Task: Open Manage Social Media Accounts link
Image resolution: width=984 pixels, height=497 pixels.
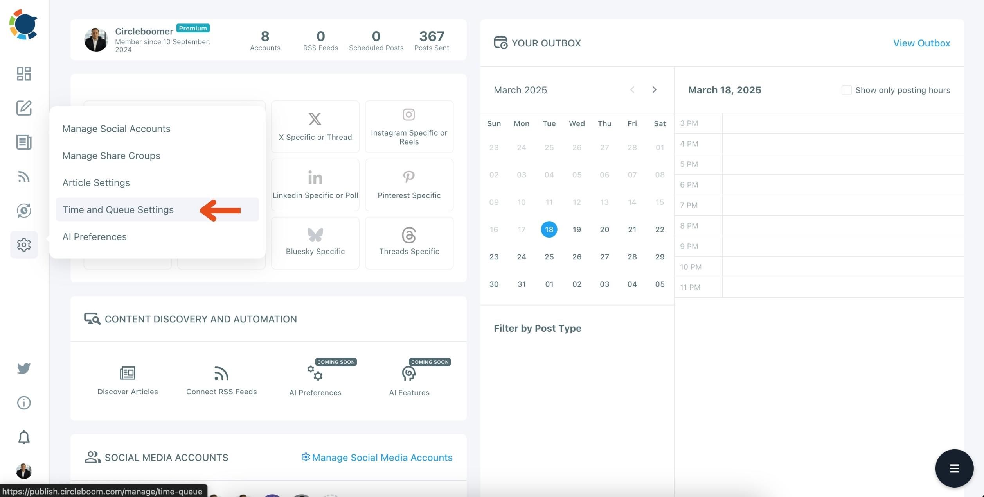Action: [382, 457]
